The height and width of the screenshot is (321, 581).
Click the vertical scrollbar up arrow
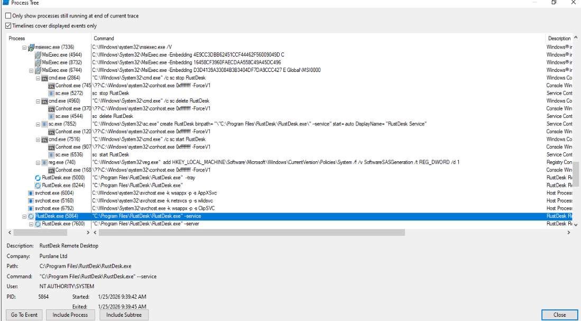(x=576, y=38)
